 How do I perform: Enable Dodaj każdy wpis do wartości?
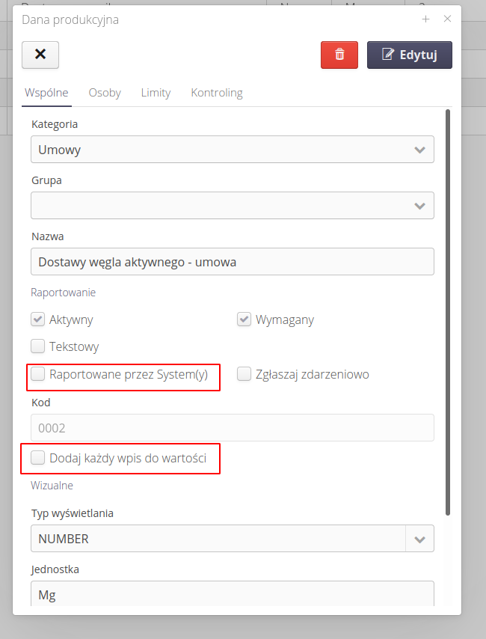[x=38, y=457]
